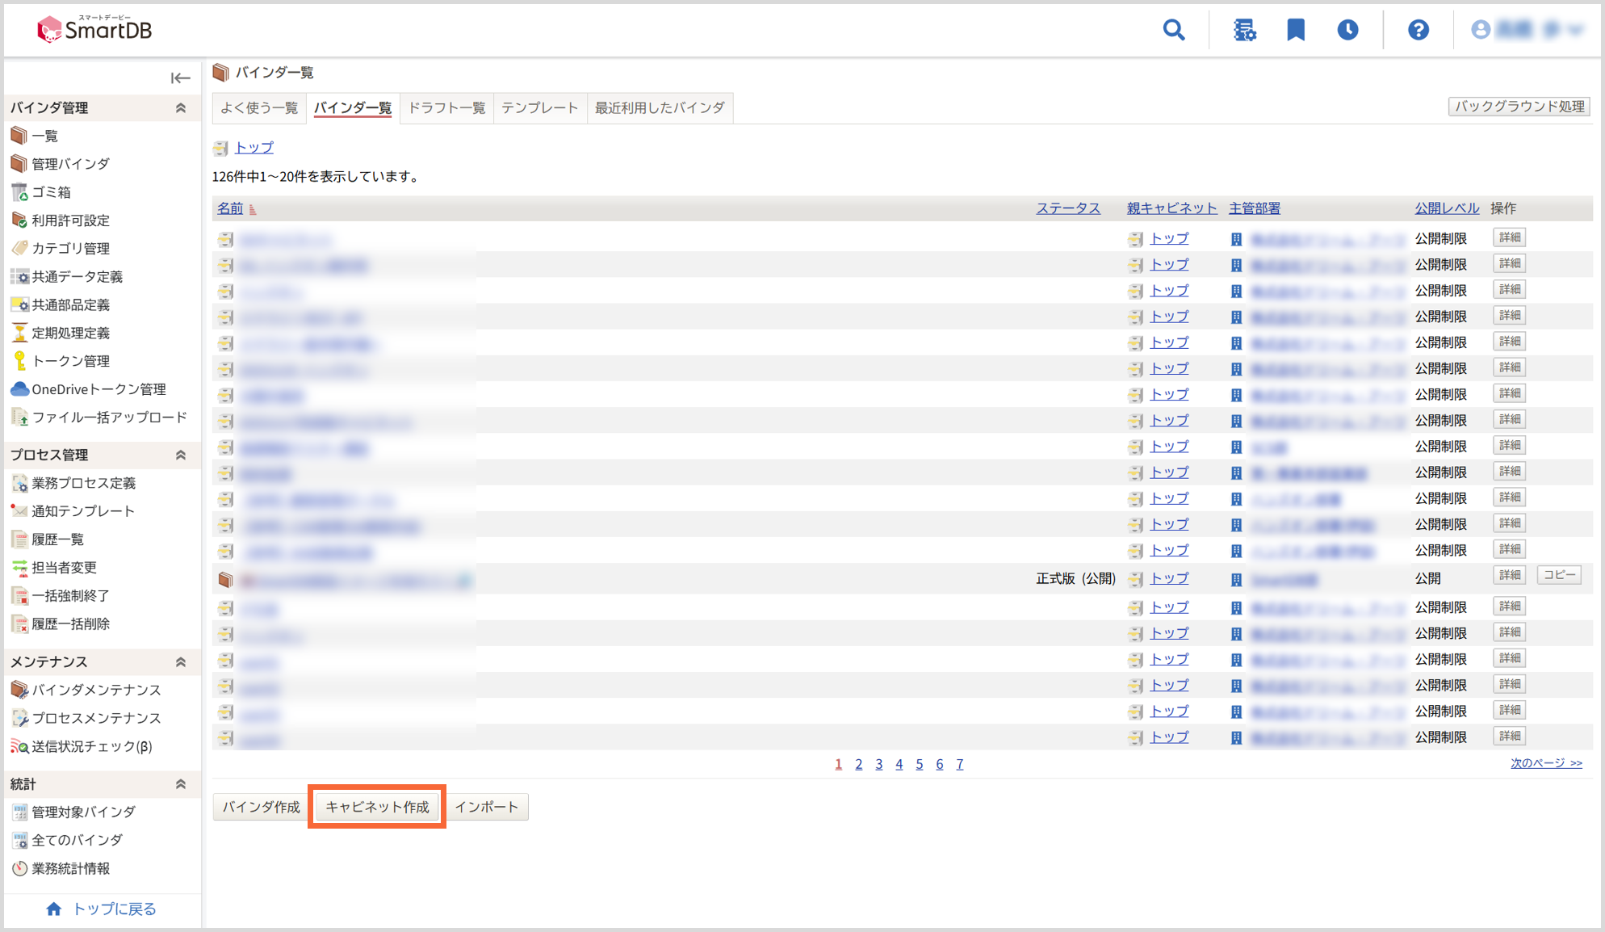Sort by 公開レベル column header

coord(1447,208)
